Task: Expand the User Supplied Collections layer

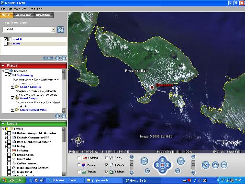Action: click(6, 142)
